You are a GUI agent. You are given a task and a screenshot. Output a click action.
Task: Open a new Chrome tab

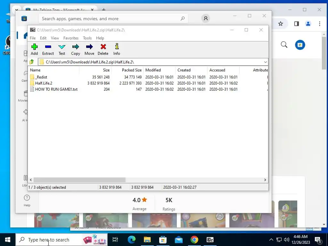point(104,9)
